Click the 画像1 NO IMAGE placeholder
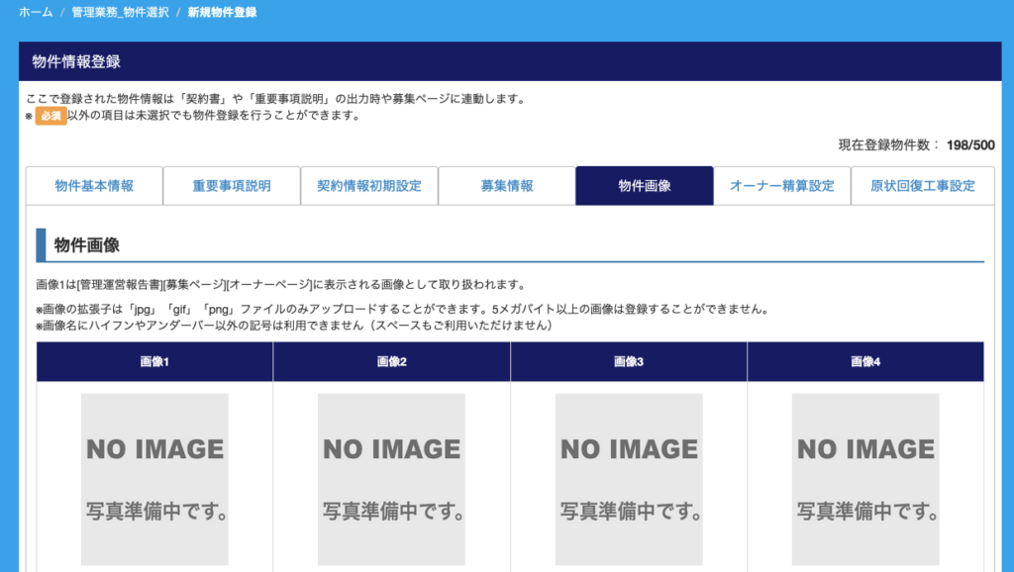 click(x=154, y=479)
